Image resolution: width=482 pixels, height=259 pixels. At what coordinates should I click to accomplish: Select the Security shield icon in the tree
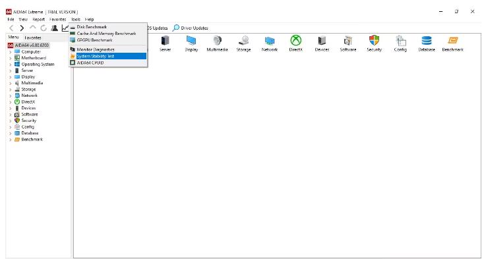tap(17, 121)
